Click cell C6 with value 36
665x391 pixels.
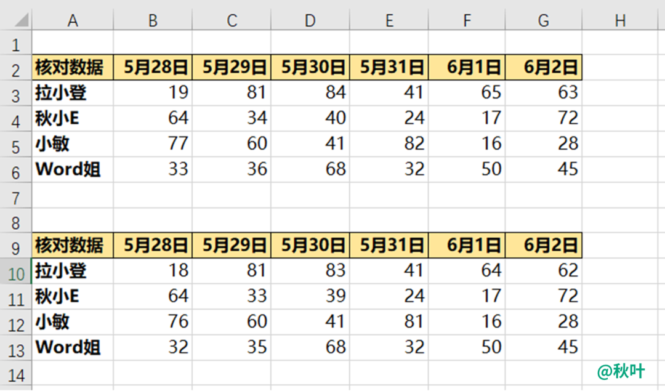232,169
